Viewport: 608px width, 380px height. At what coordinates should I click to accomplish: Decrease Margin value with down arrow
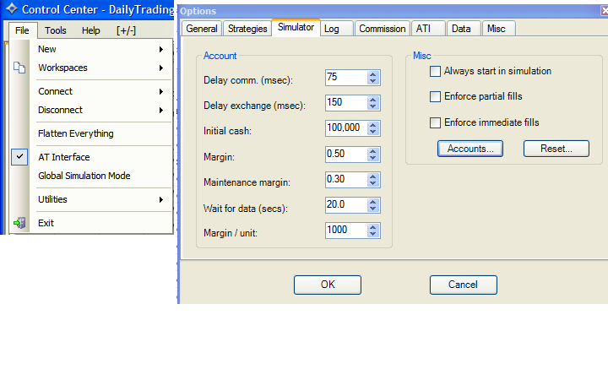coord(373,158)
